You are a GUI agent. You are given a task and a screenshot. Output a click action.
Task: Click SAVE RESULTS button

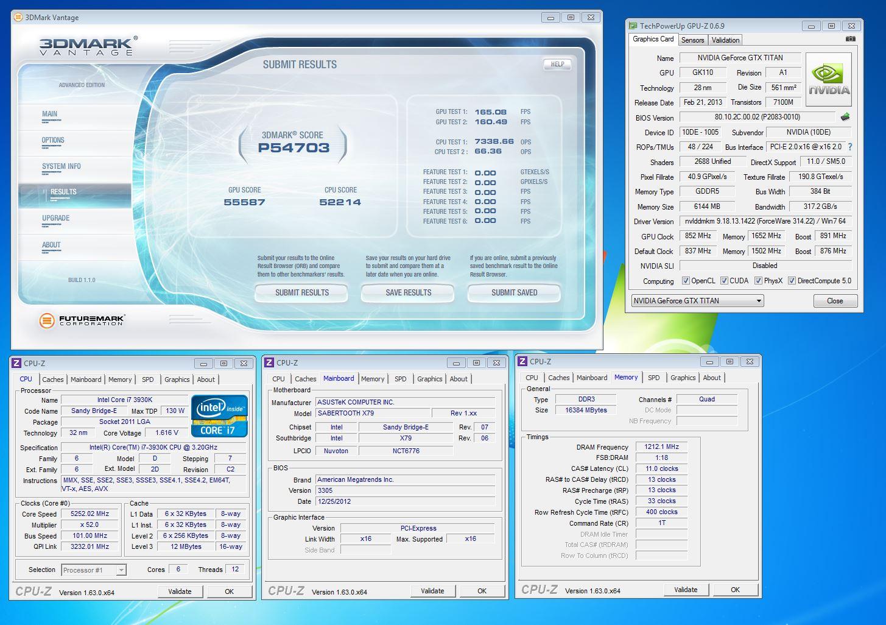pos(408,292)
